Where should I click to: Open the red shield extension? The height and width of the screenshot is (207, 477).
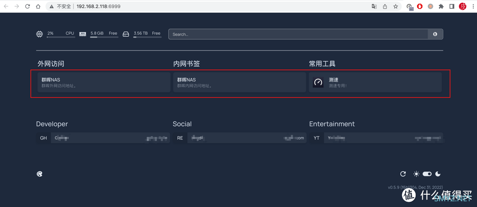(x=420, y=6)
